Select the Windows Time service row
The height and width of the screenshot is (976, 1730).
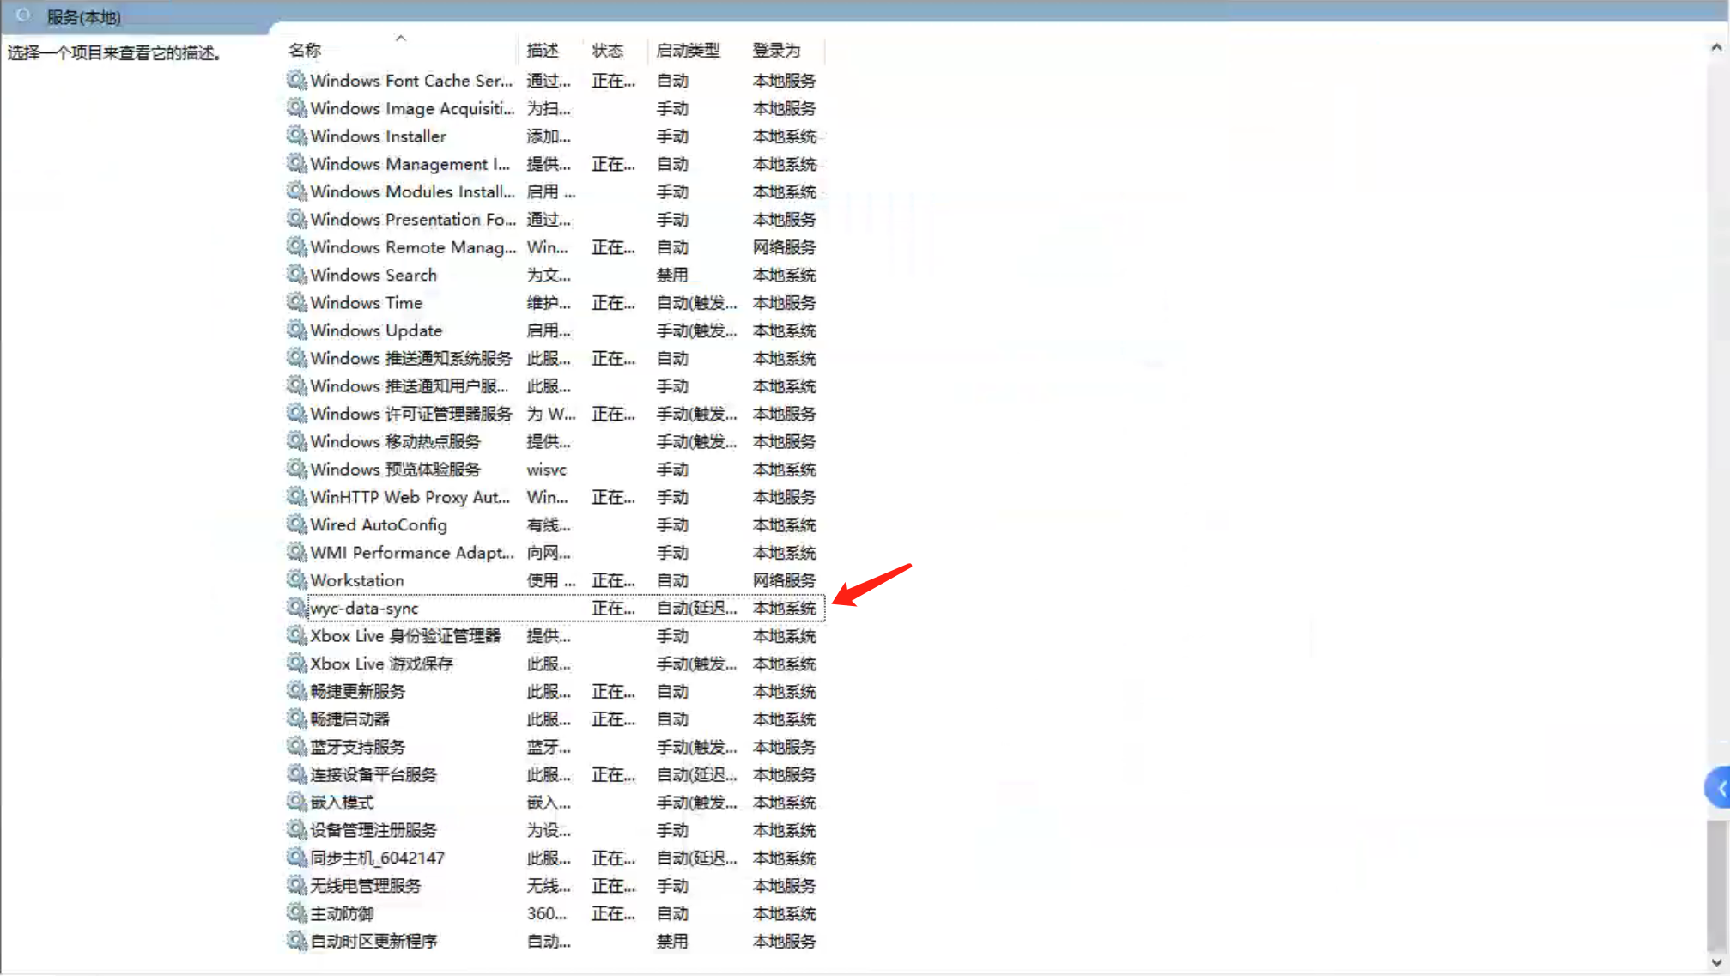(x=367, y=303)
